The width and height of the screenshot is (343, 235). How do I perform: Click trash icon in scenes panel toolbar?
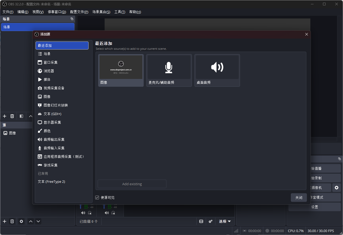point(12,116)
